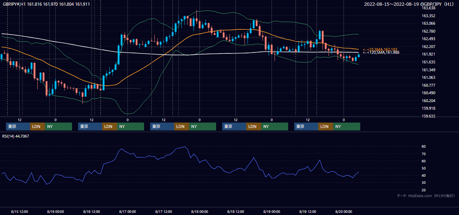Click price axis value 160.204
459x215 pixels.
428,101
